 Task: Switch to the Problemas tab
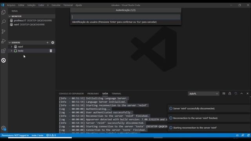coord(93,94)
